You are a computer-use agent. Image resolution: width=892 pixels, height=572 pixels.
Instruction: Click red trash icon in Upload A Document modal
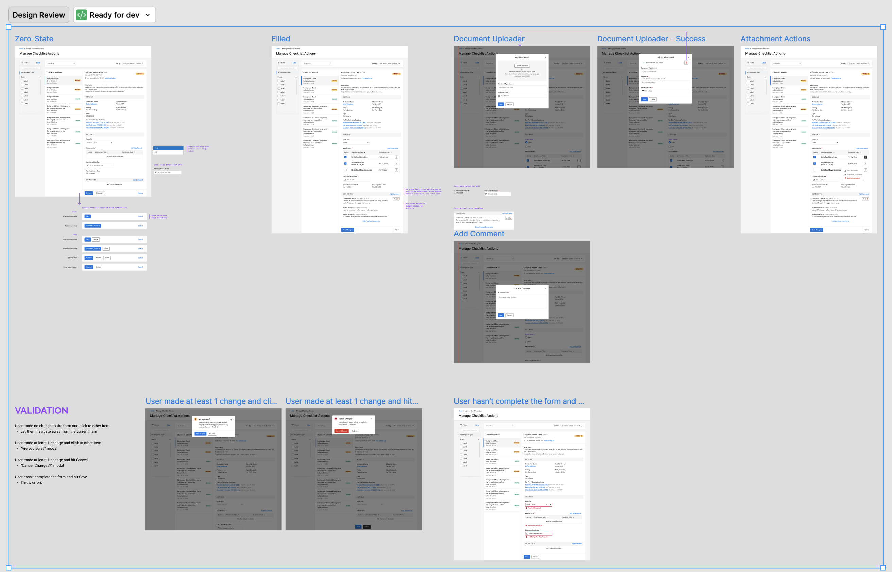pyautogui.click(x=686, y=62)
